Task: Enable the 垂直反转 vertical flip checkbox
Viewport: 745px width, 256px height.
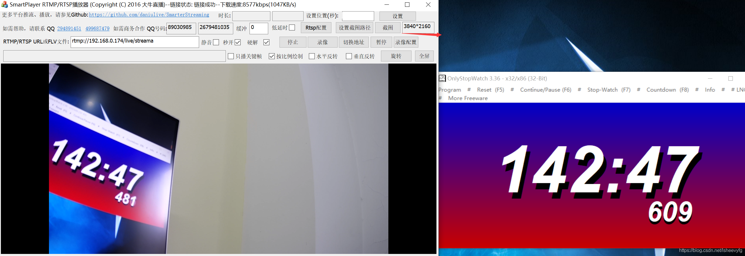Action: 349,56
